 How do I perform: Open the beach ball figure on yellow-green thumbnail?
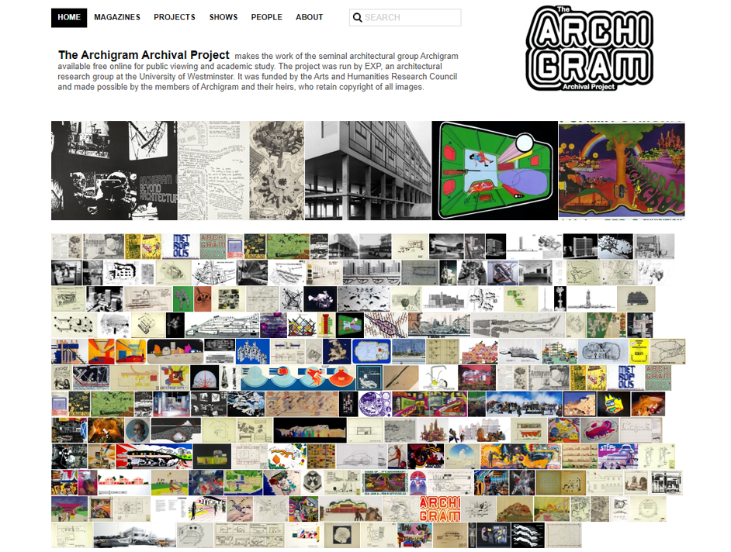tap(170, 482)
